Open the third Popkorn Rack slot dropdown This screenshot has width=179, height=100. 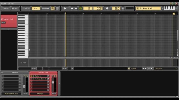(x=48, y=82)
